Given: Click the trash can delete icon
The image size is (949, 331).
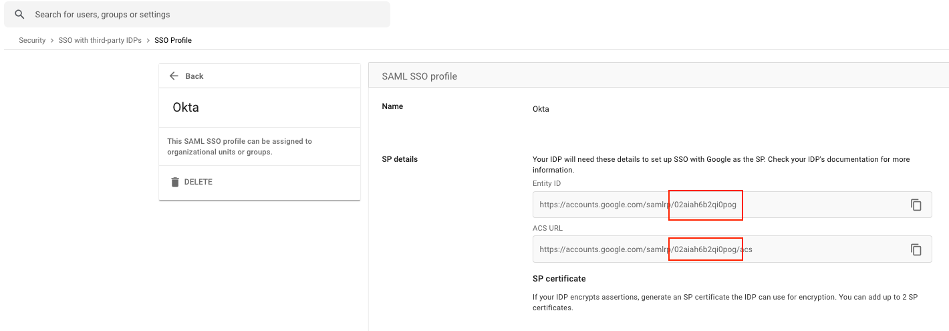Looking at the screenshot, I should 175,182.
